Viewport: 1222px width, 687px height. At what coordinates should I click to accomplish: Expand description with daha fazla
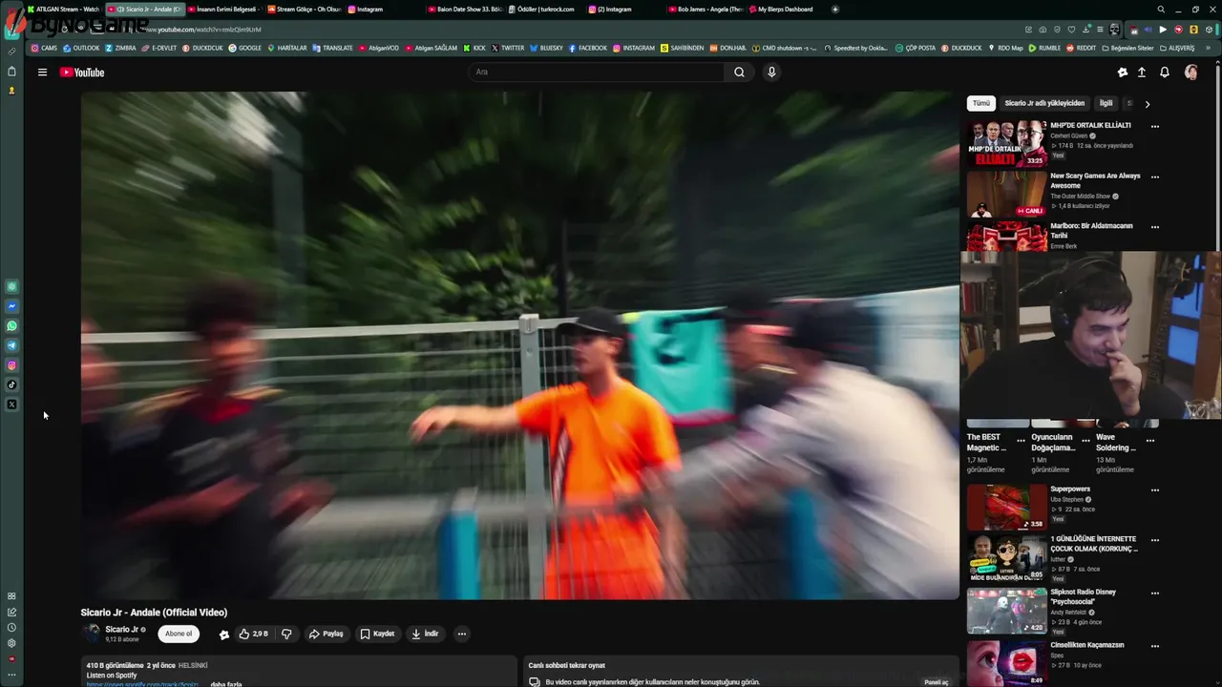click(x=225, y=684)
